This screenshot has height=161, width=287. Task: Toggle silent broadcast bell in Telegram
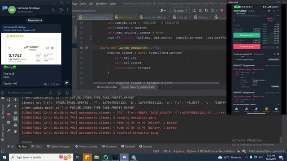51,93
